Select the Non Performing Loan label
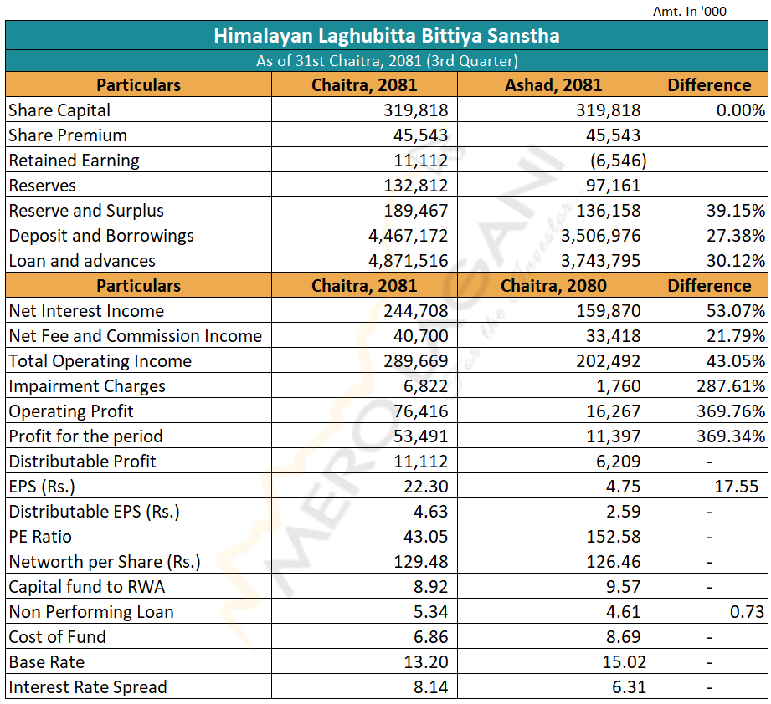 point(91,612)
